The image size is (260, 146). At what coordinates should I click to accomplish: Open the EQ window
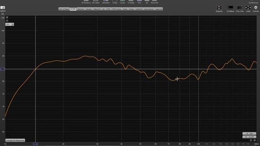click(x=147, y=2)
